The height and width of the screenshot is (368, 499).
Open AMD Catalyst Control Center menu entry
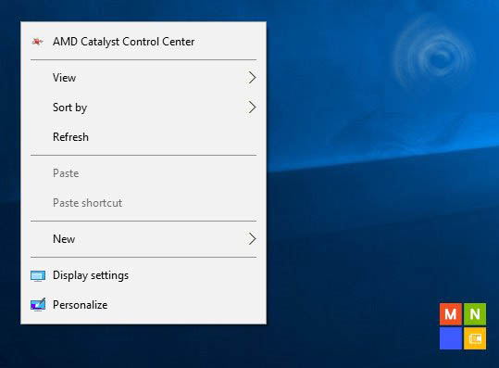coord(143,42)
